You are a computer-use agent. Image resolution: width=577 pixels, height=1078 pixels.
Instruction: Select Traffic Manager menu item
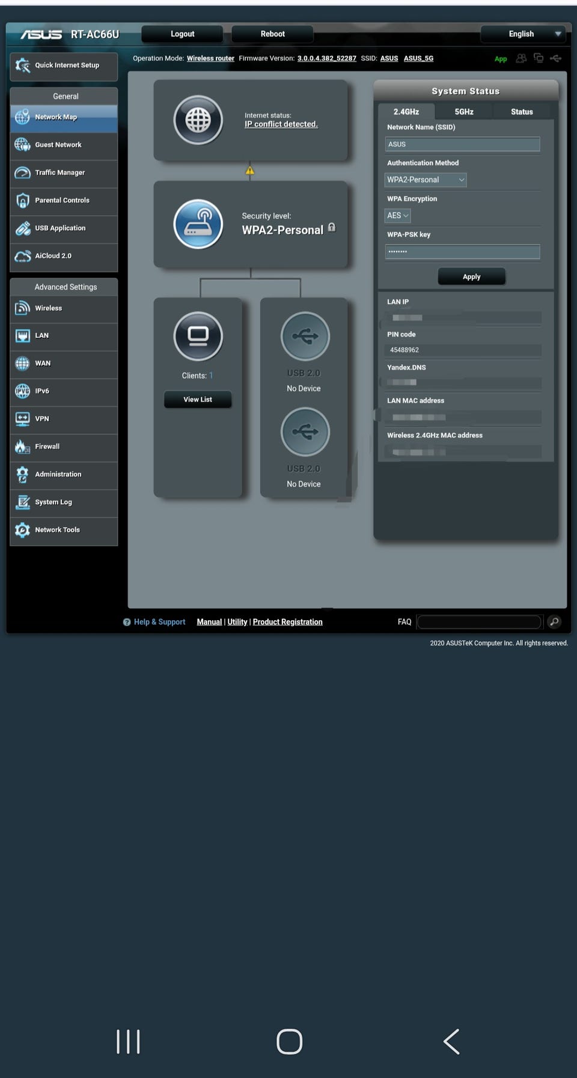coord(64,172)
